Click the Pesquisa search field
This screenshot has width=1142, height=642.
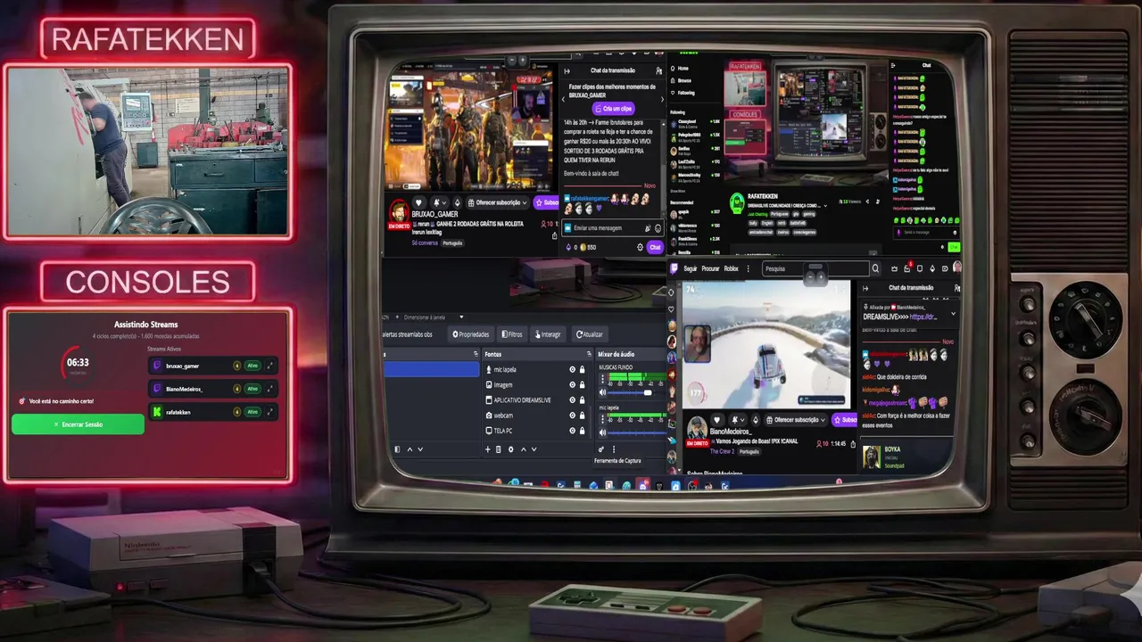[x=816, y=268]
